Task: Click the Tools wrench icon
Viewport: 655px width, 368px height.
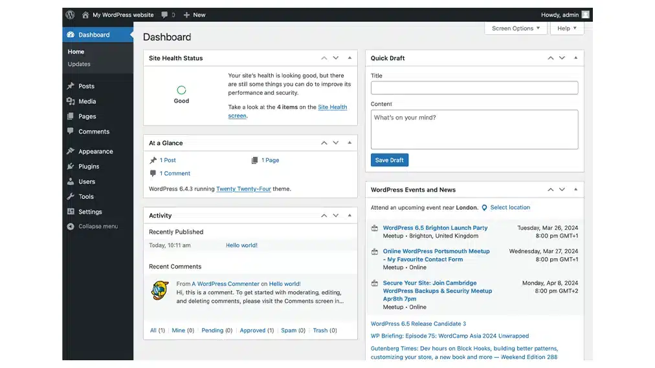Action: tap(71, 196)
